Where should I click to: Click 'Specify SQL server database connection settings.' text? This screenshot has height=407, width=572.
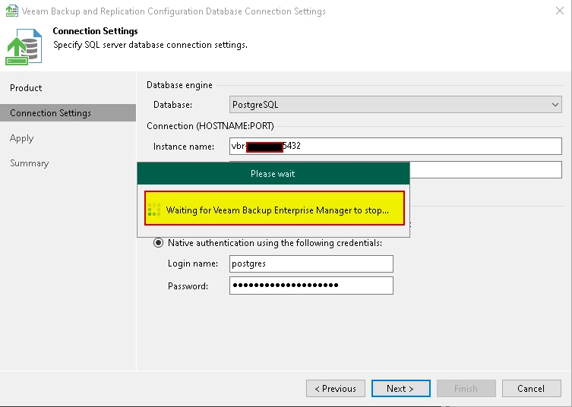click(x=150, y=45)
